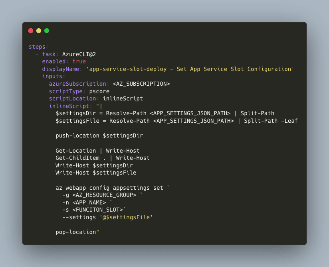329x267 pixels.
Task: Click the green maximize dot
Action: (x=47, y=31)
